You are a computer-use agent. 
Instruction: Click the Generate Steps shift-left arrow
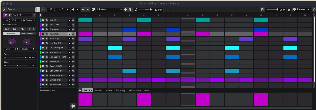click(x=29, y=29)
